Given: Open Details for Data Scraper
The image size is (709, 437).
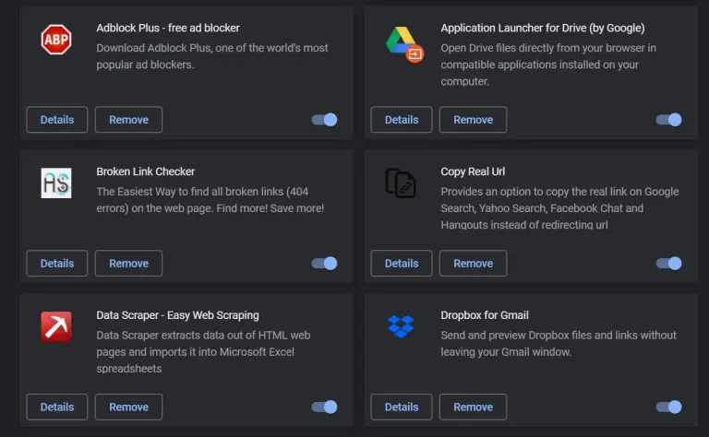Looking at the screenshot, I should point(57,407).
